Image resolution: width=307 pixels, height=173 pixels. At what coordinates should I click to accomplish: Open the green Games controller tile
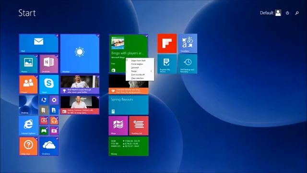(x=44, y=131)
